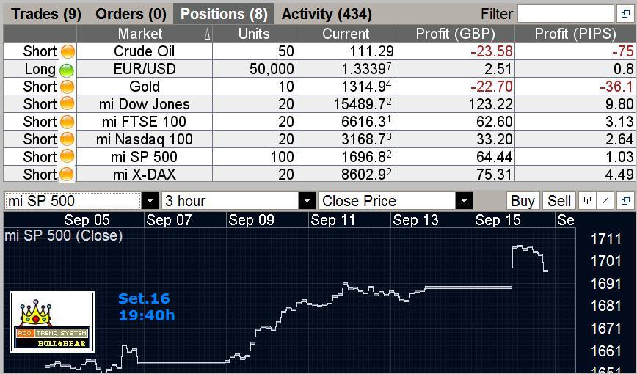Click the orange icon in mi Dow Jones row
This screenshot has height=374, width=637.
68,103
